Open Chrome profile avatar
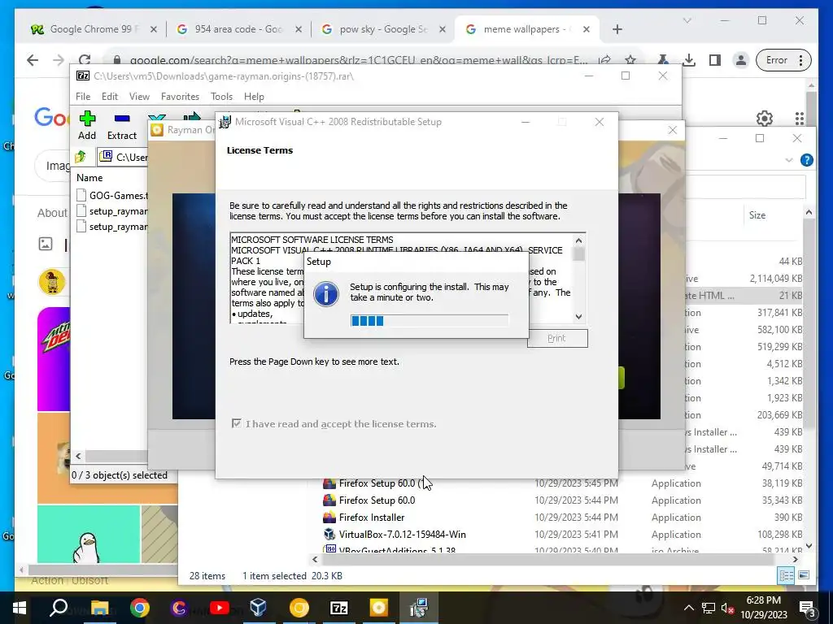Image resolution: width=833 pixels, height=624 pixels. (x=740, y=60)
